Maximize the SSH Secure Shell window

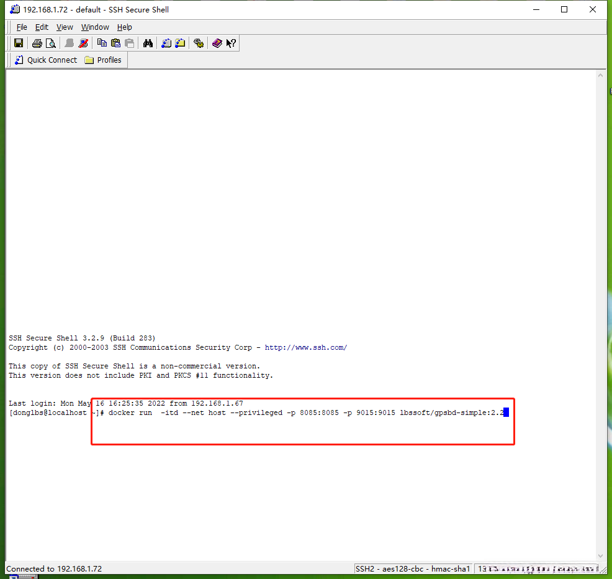(x=564, y=9)
